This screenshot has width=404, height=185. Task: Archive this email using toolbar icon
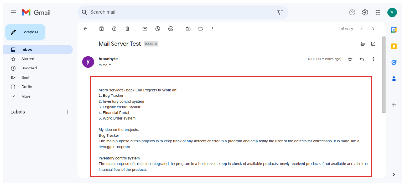pyautogui.click(x=102, y=29)
